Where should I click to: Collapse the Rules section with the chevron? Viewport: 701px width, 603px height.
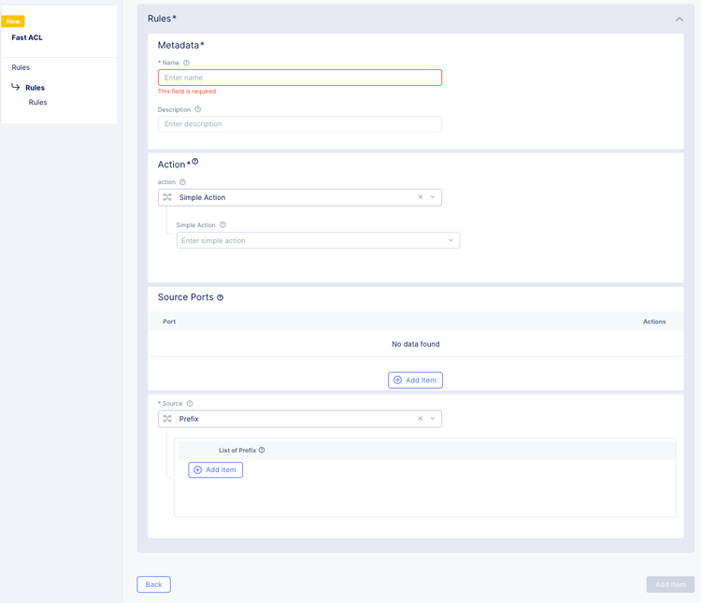click(x=680, y=19)
